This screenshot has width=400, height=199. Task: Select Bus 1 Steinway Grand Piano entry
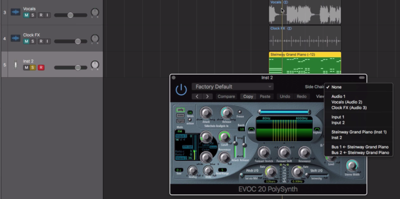358,147
